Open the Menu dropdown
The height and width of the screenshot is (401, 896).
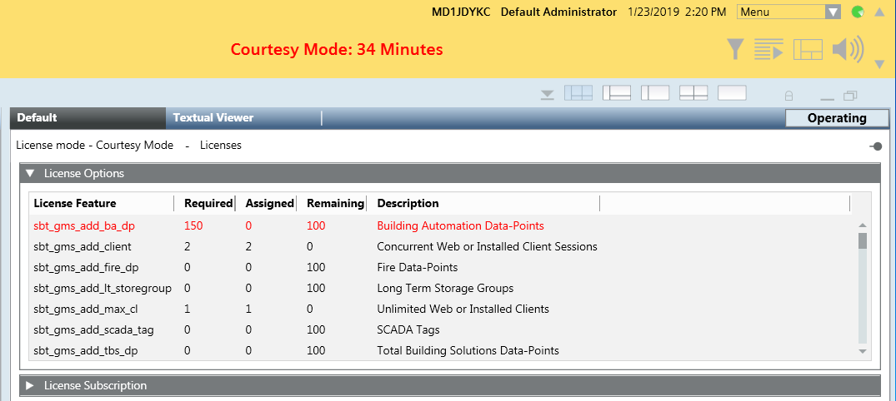point(788,12)
